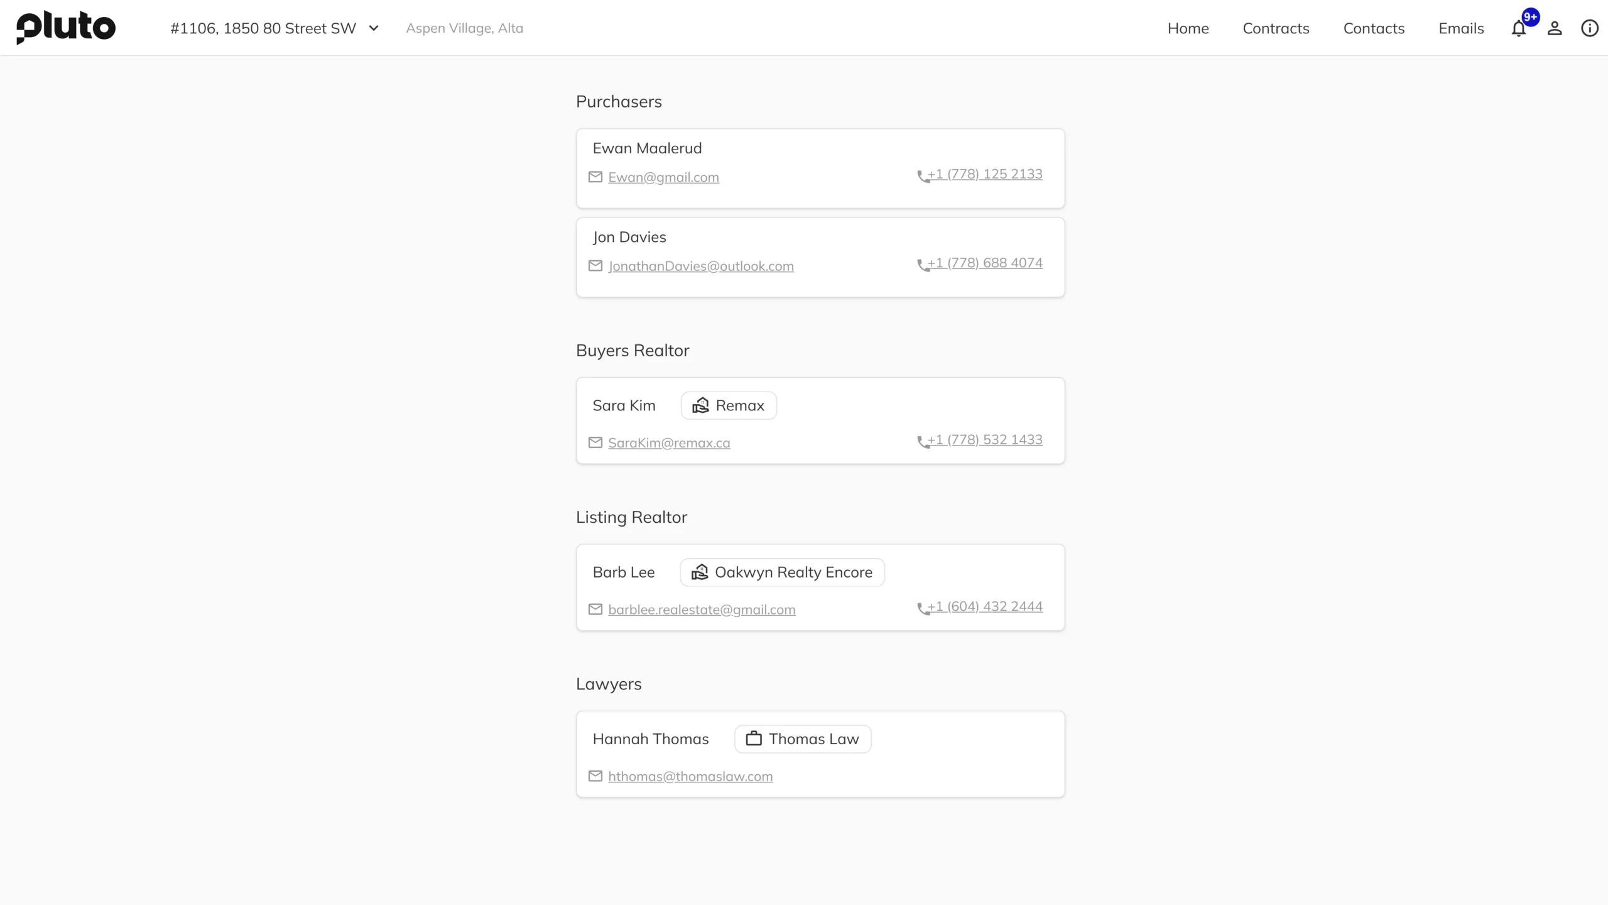Email JonathanDavies@outlook.com link

click(701, 266)
